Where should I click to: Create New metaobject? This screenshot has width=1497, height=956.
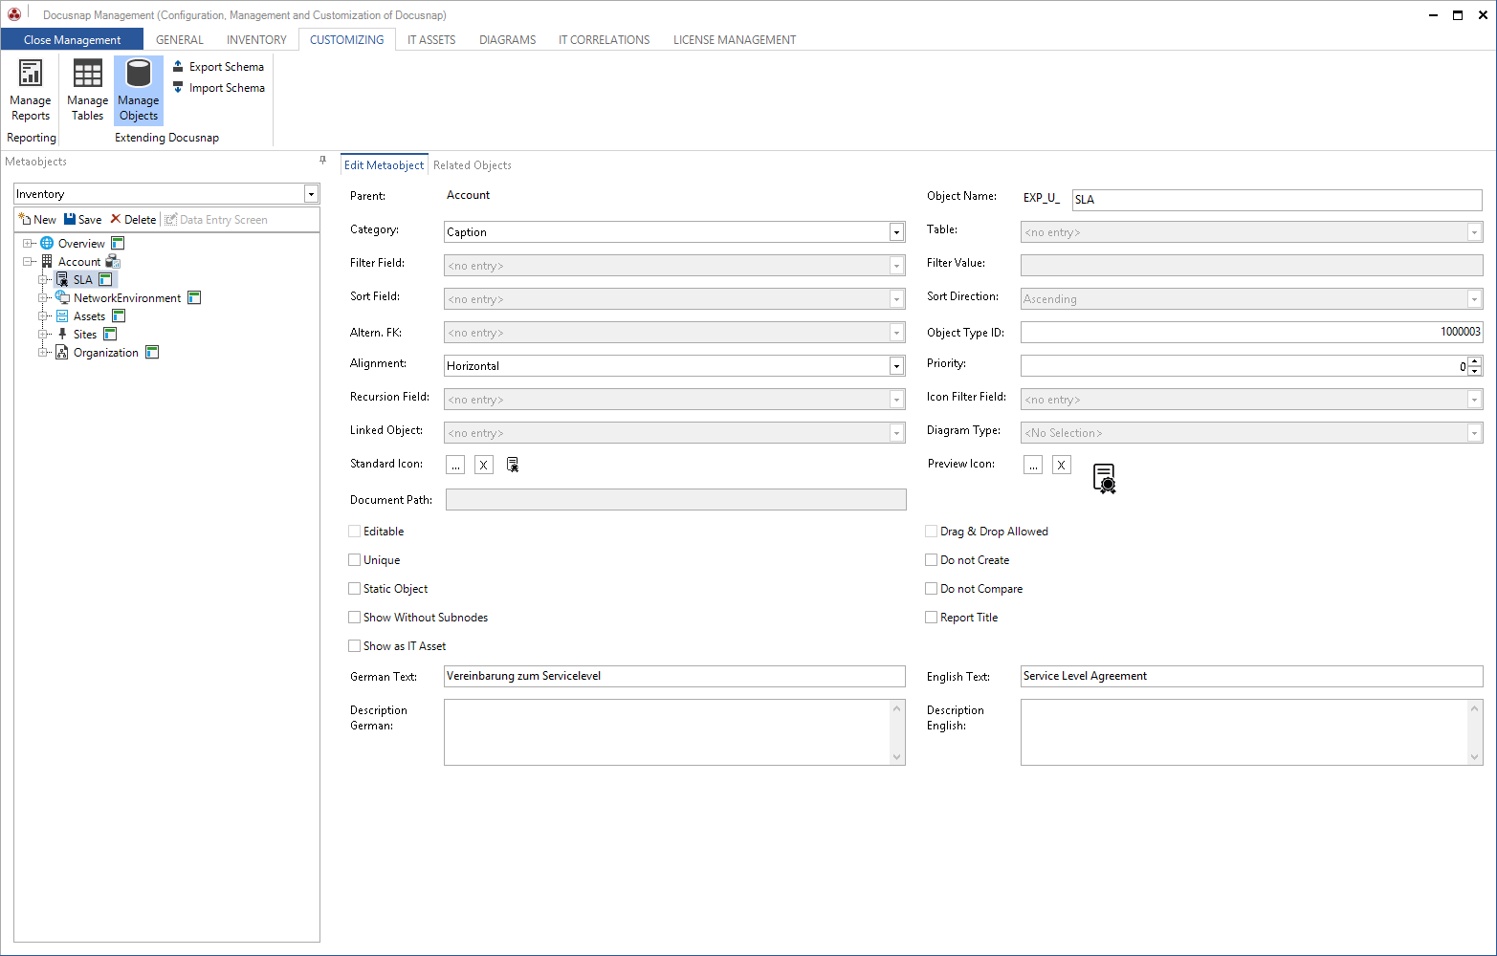[x=37, y=220]
